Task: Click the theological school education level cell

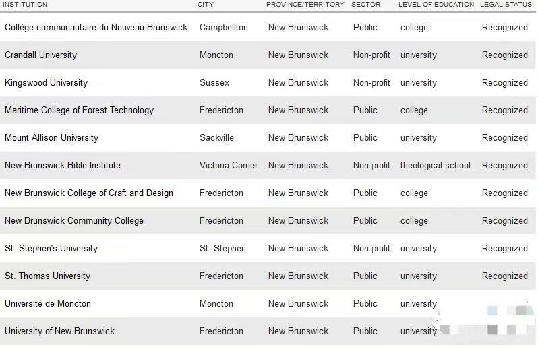Action: (x=435, y=165)
